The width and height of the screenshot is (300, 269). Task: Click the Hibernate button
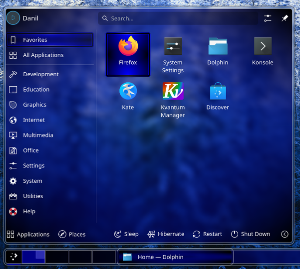point(166,234)
